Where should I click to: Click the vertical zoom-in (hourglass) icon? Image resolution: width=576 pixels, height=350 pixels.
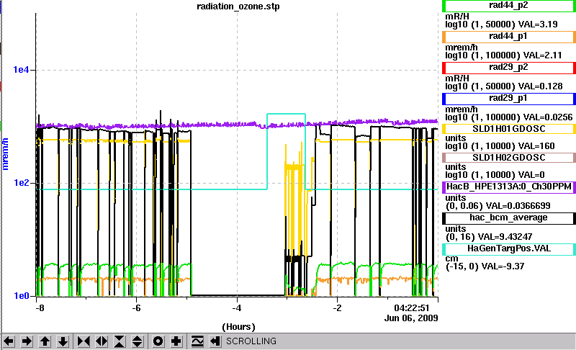pos(120,341)
